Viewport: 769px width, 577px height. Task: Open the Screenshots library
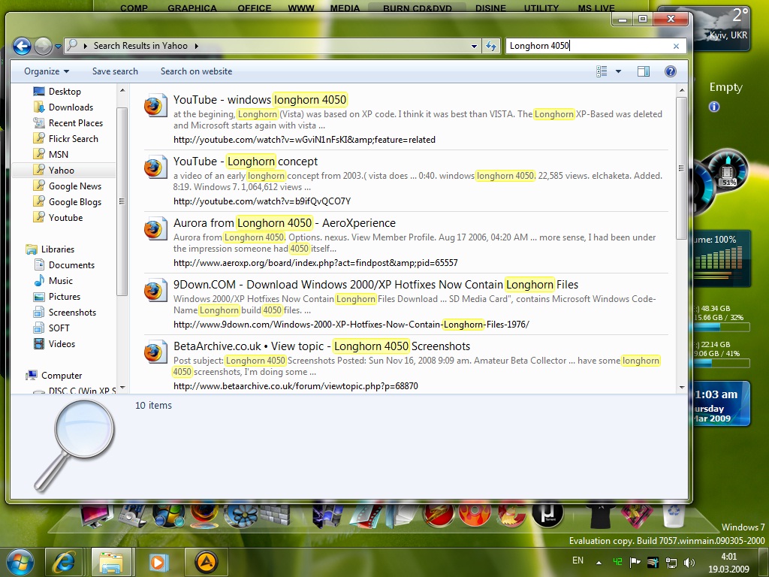pos(72,312)
